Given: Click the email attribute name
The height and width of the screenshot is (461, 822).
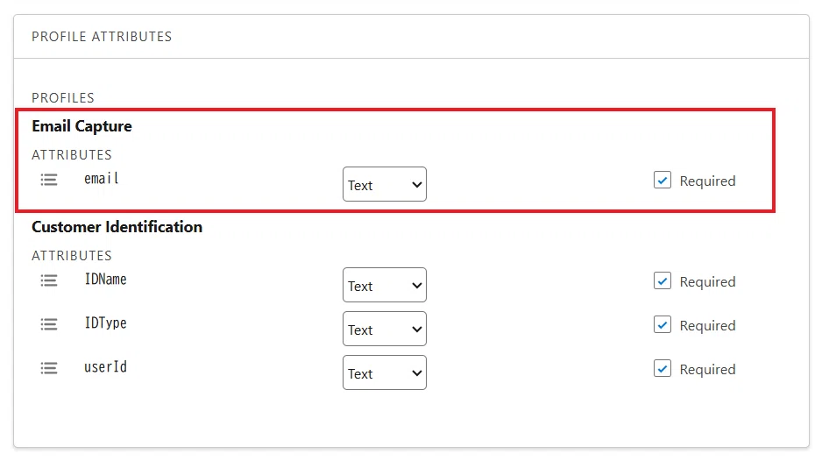Looking at the screenshot, I should tap(102, 178).
